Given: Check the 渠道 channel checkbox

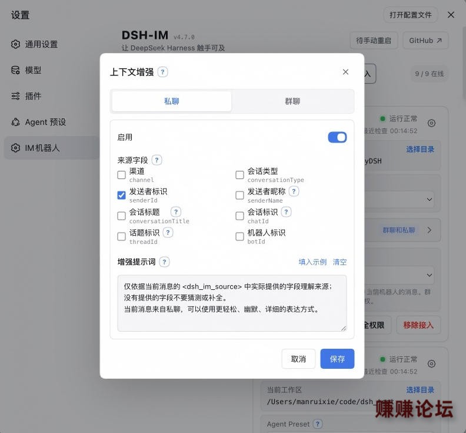Looking at the screenshot, I should [122, 175].
